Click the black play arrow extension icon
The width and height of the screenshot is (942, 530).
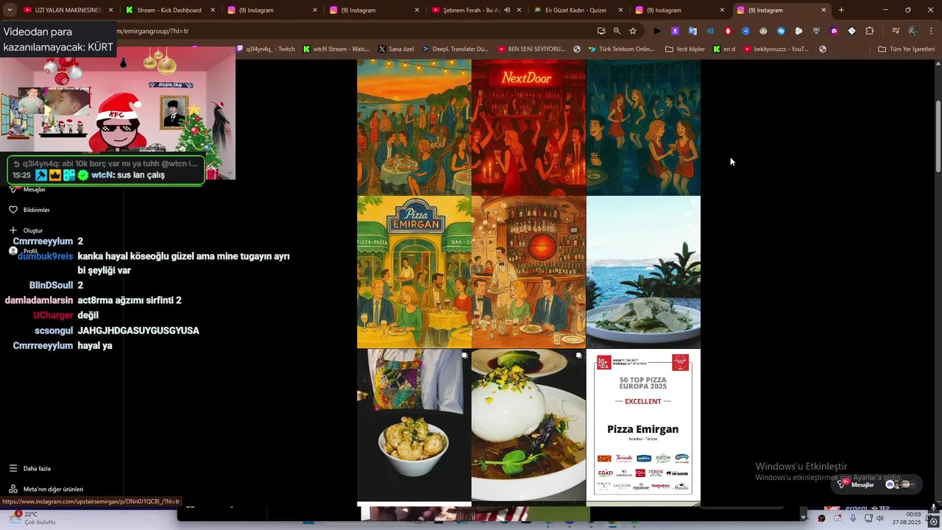[657, 31]
